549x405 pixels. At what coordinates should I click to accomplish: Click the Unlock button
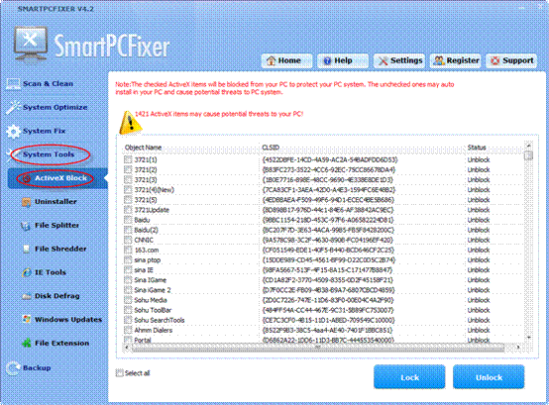point(489,377)
